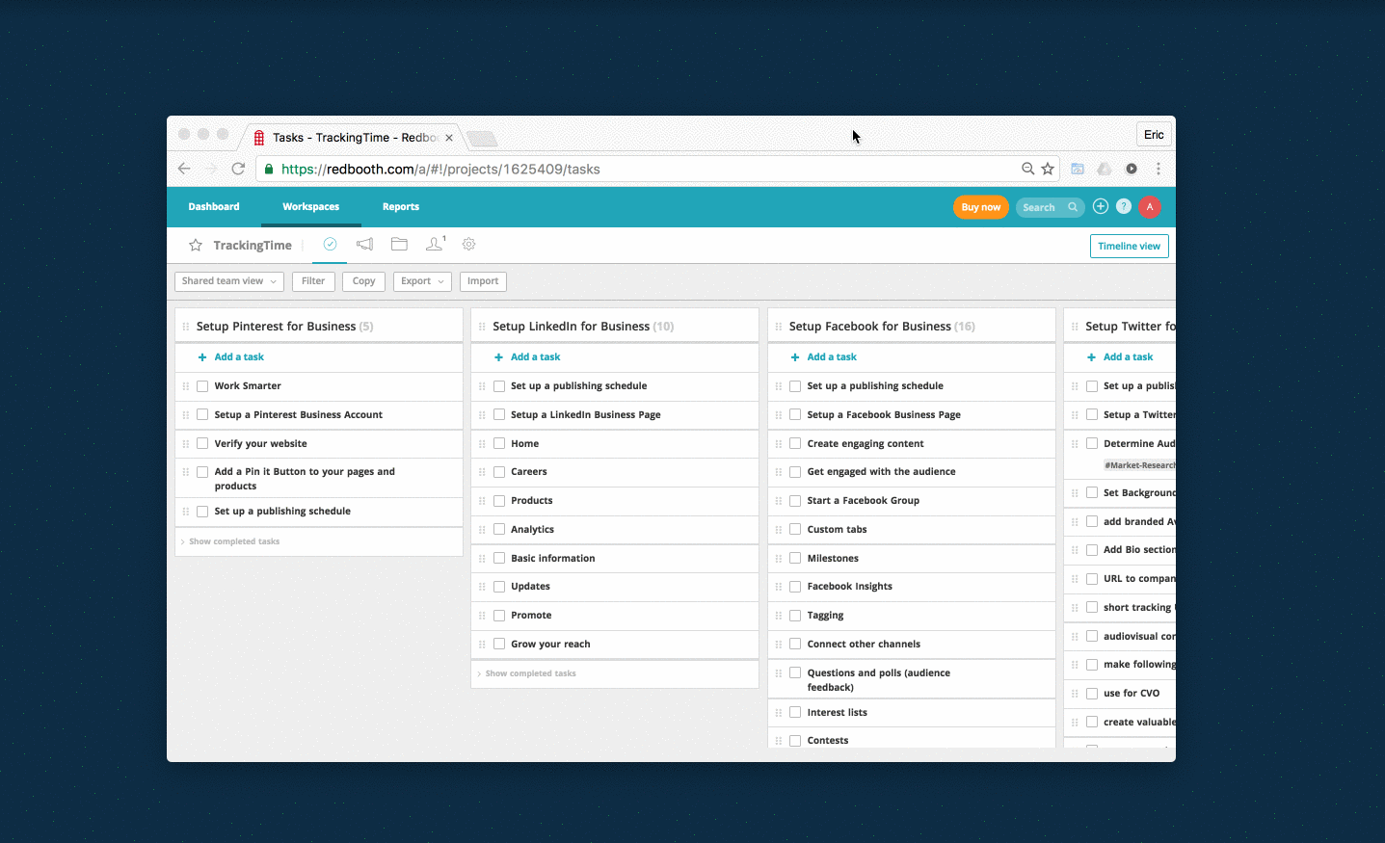Screen dimensions: 1385x843
Task: Reload the browser page
Action: coord(238,169)
